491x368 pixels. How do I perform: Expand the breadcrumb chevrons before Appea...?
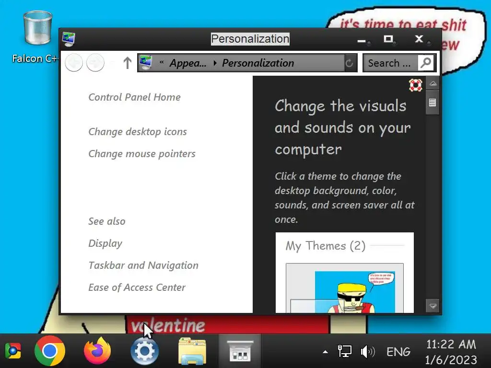pyautogui.click(x=162, y=63)
